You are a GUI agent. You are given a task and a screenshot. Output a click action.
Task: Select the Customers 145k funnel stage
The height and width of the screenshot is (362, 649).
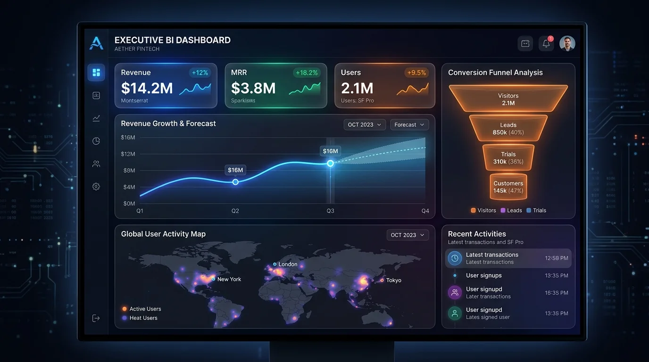(x=508, y=187)
